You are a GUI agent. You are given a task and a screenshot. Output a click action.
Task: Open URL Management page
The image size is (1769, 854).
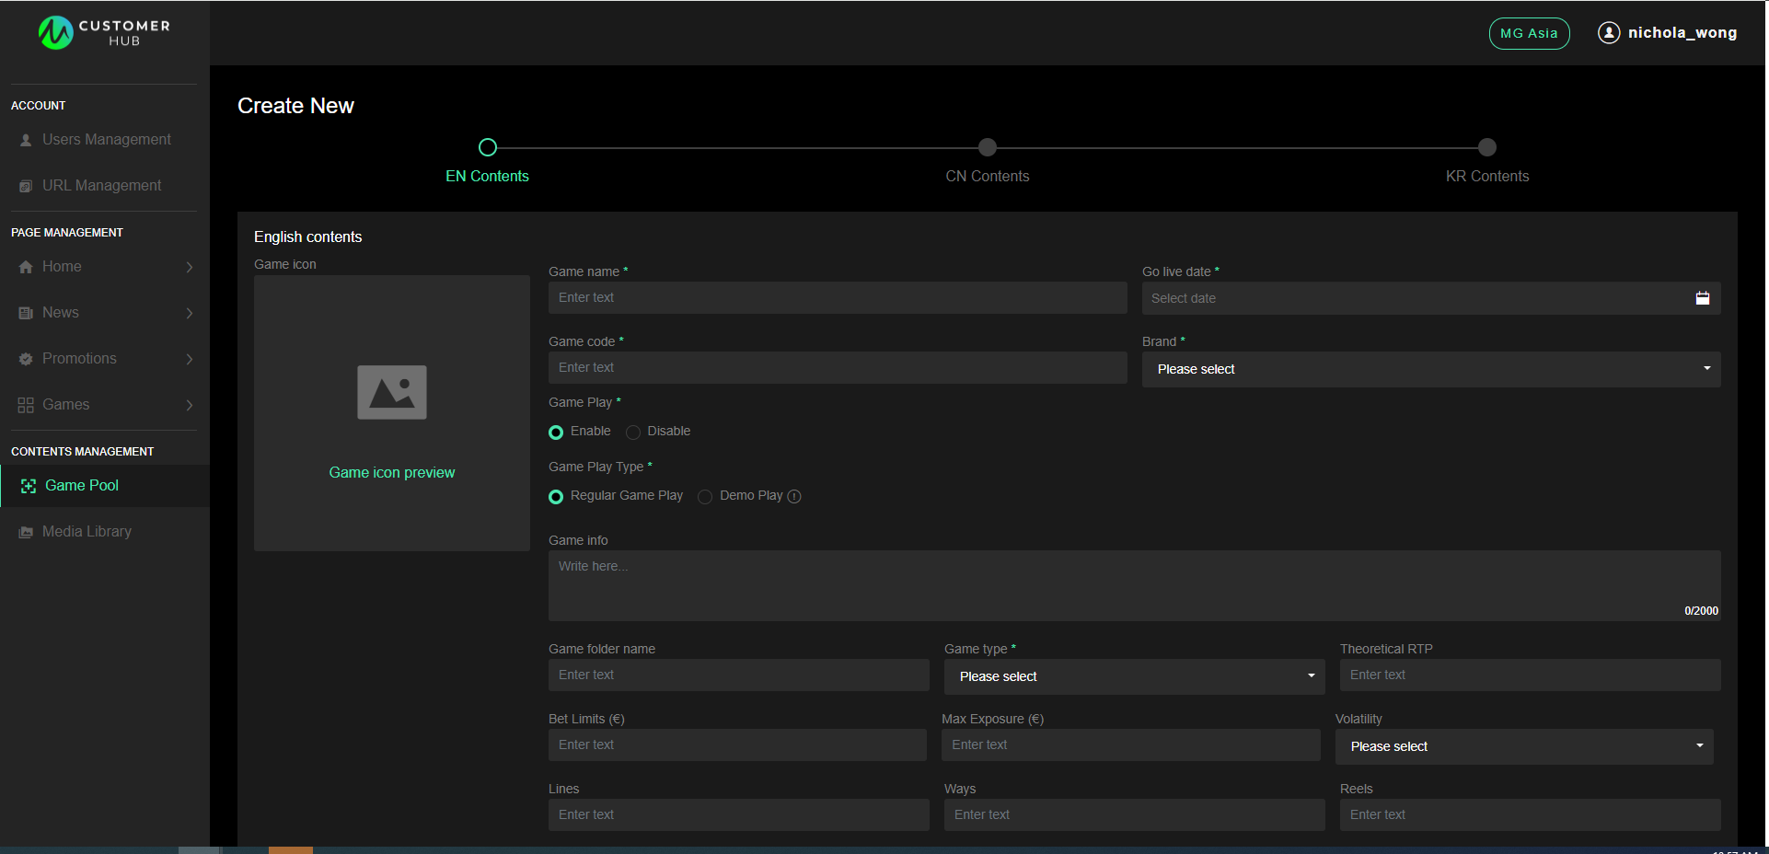click(x=101, y=186)
